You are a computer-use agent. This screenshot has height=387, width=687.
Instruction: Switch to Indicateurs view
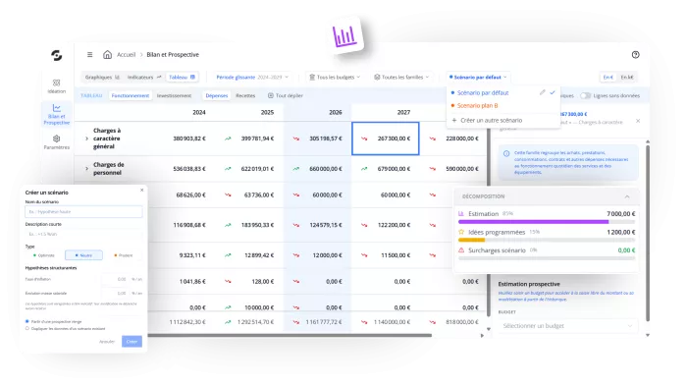(144, 78)
